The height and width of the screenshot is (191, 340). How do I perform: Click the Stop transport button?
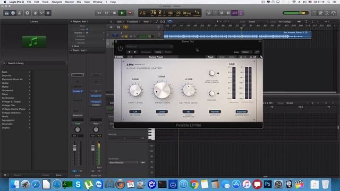pos(115,13)
